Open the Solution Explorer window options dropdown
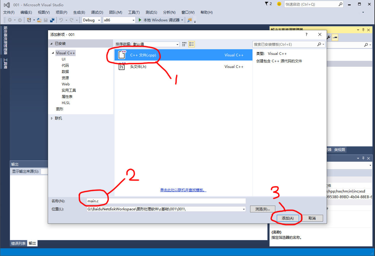 click(358, 30)
